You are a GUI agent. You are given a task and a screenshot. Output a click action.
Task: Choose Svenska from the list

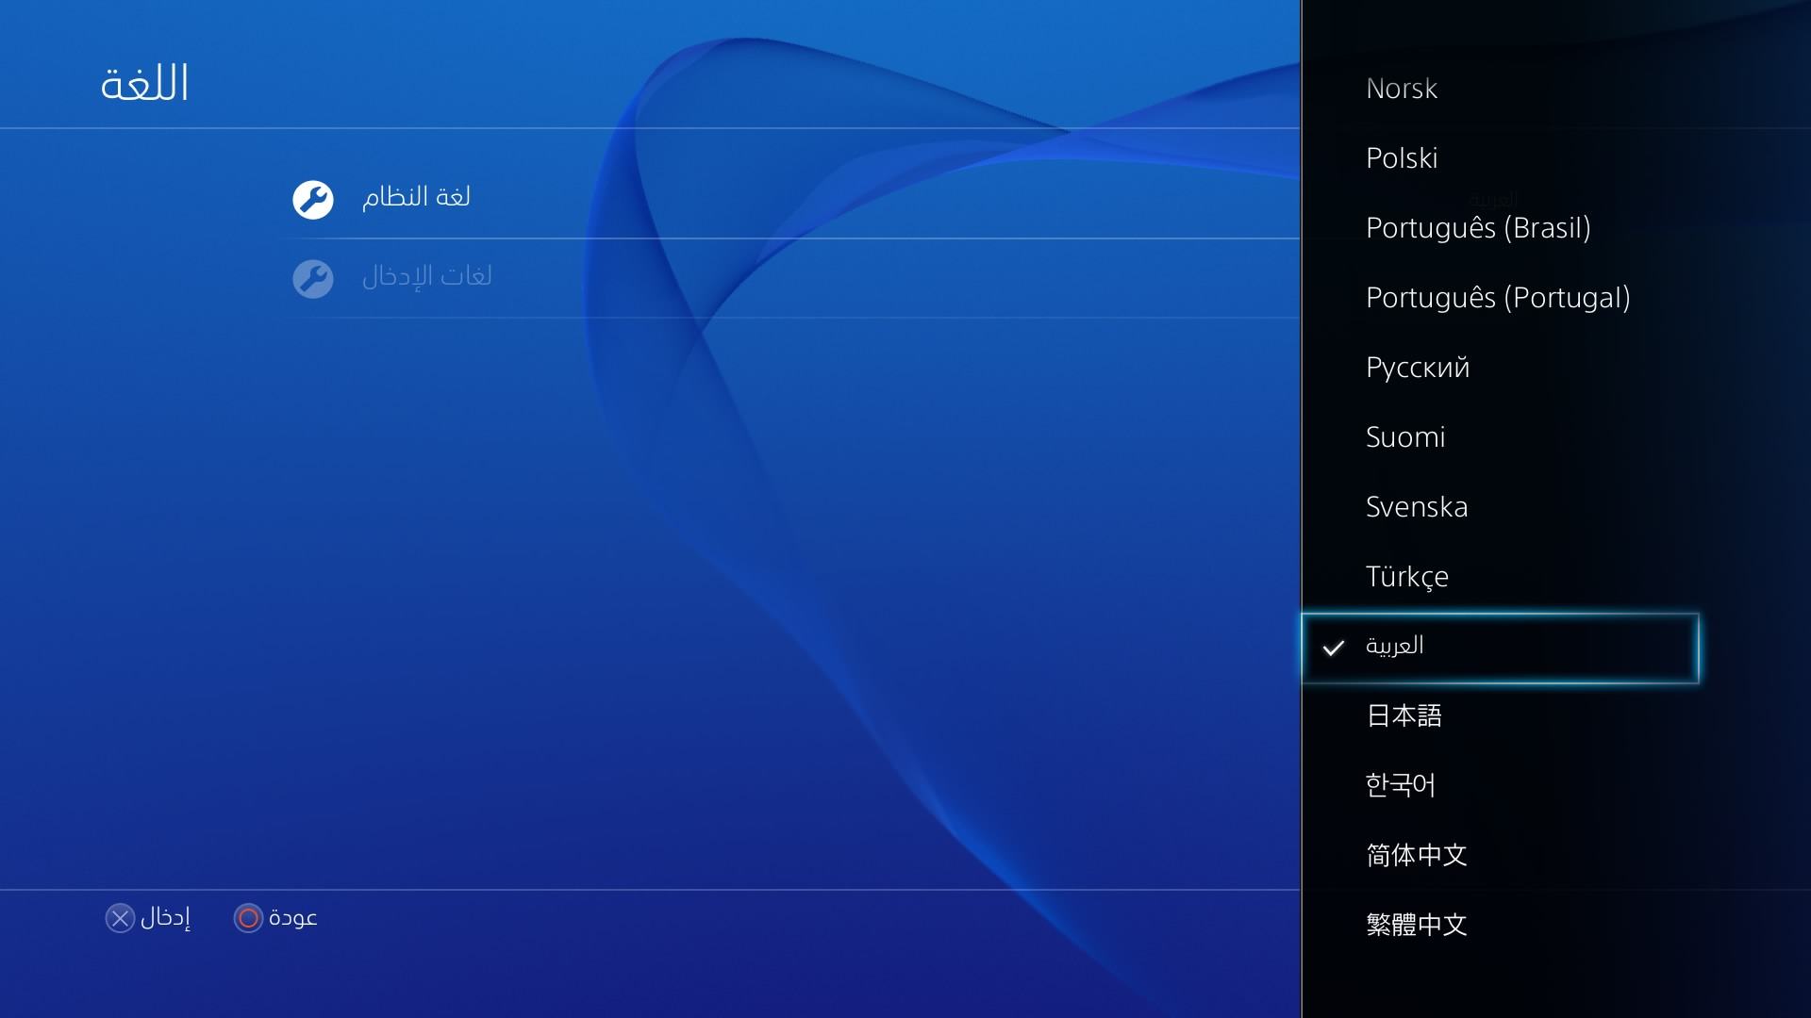(1417, 507)
